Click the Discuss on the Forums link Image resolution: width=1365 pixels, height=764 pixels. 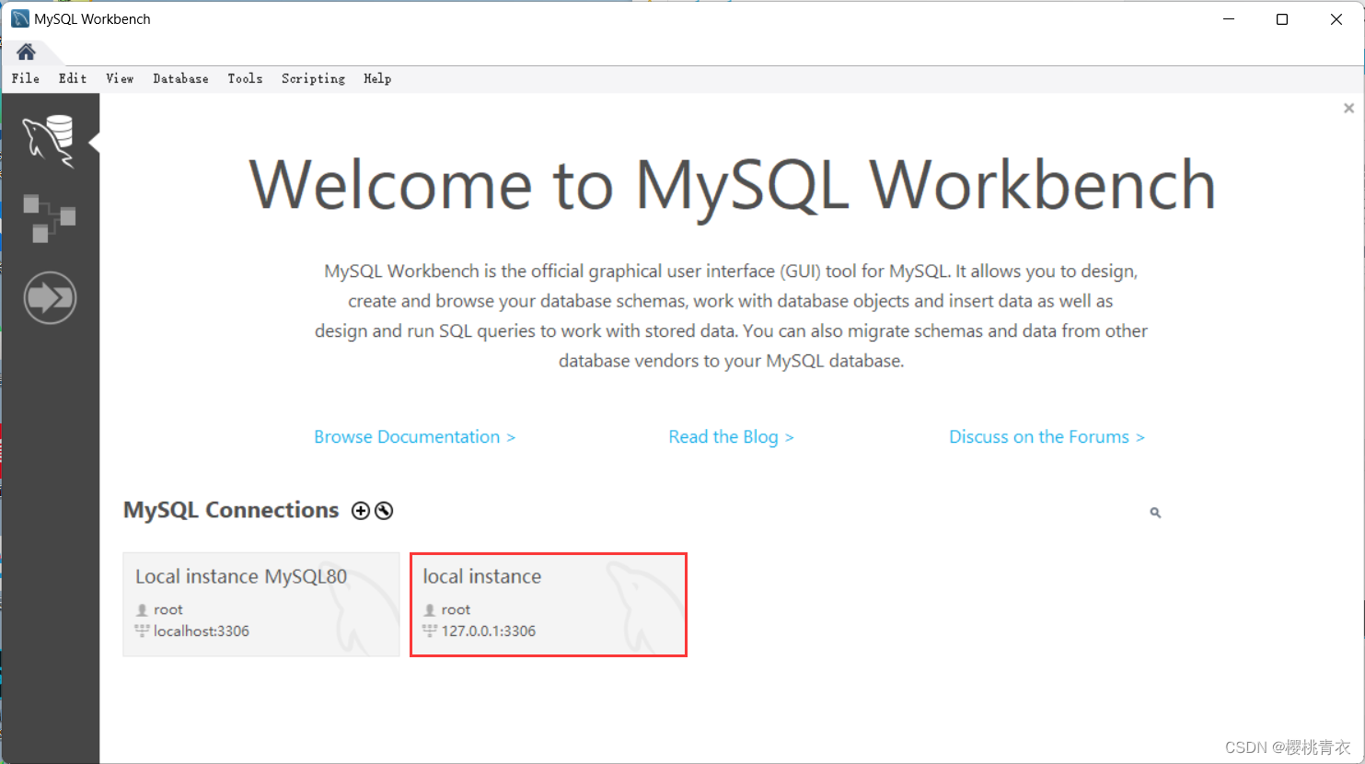coord(1047,437)
